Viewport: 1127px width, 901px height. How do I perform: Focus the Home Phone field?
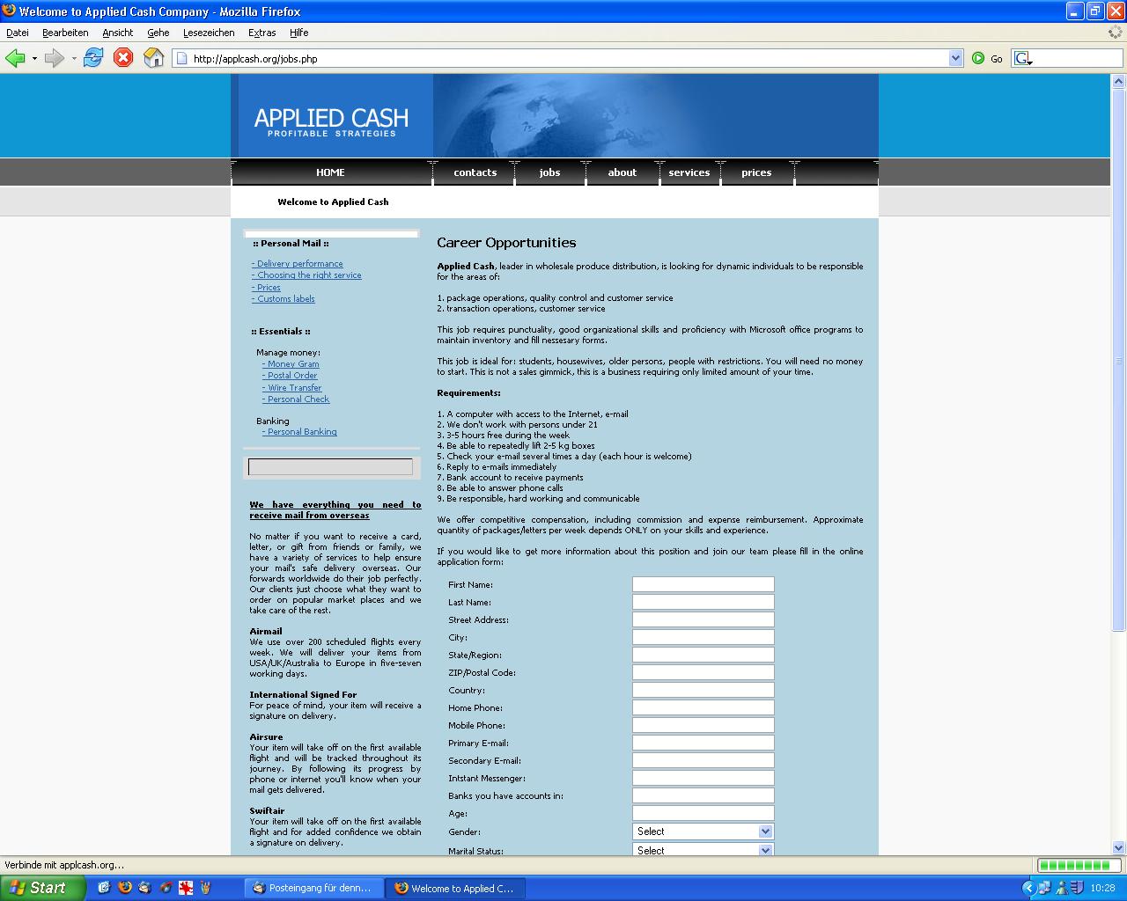pos(703,707)
